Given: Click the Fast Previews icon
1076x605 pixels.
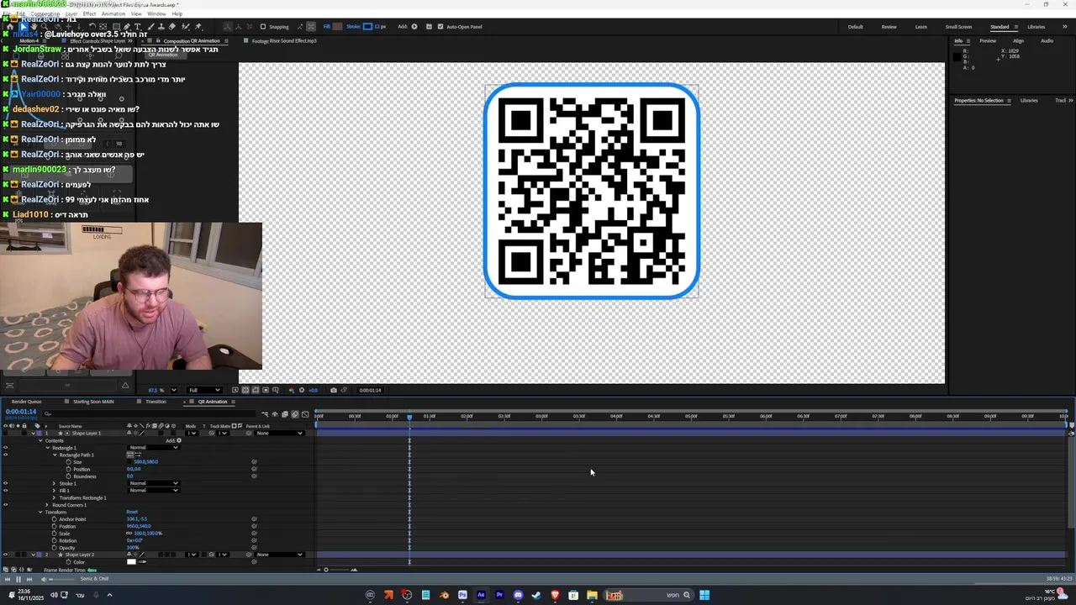Looking at the screenshot, I should [x=235, y=390].
